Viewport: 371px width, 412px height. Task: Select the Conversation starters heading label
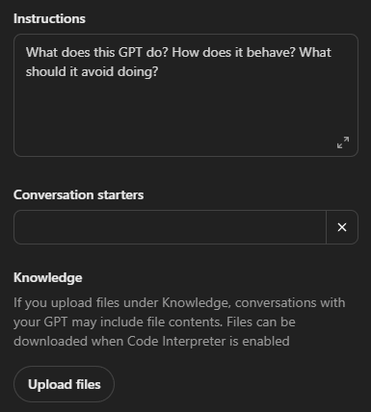click(x=79, y=194)
